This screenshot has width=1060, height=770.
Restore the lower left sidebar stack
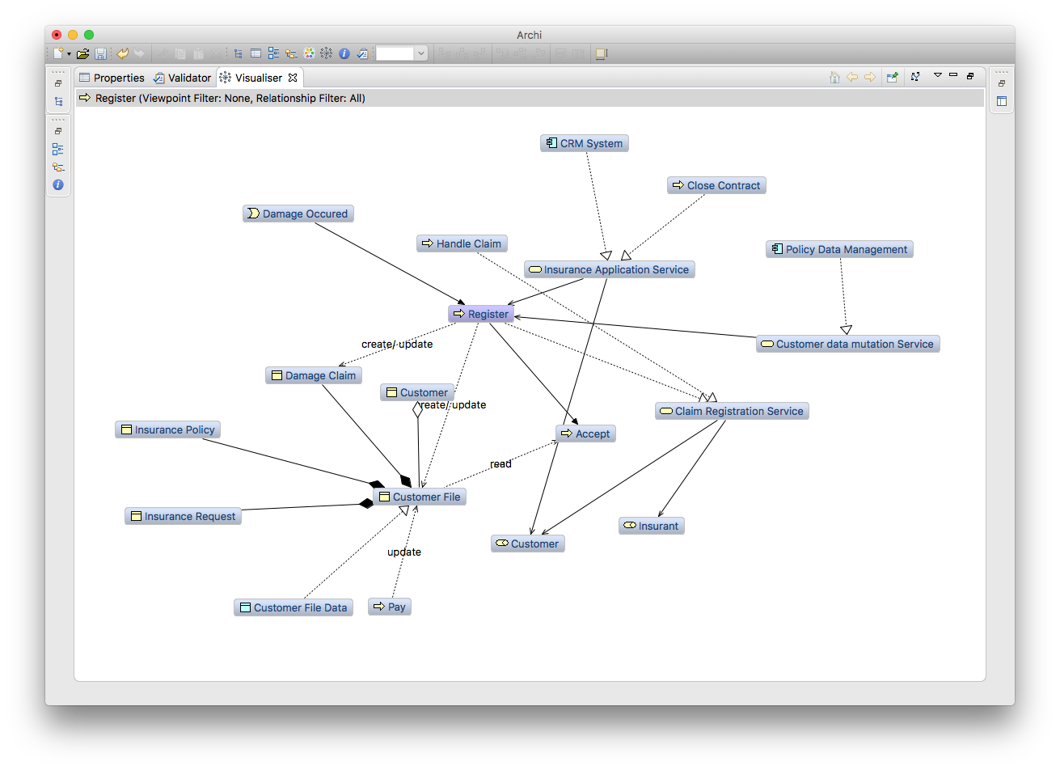(58, 131)
